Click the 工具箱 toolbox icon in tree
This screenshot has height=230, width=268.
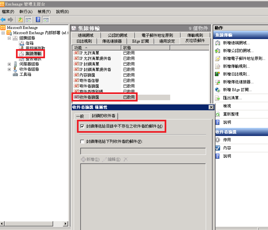pyautogui.click(x=15, y=74)
